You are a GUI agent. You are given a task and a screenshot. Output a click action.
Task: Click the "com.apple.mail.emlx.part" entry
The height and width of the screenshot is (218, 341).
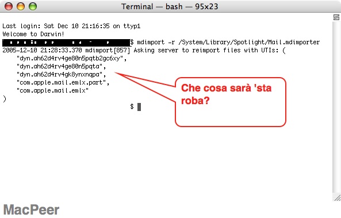(63, 82)
